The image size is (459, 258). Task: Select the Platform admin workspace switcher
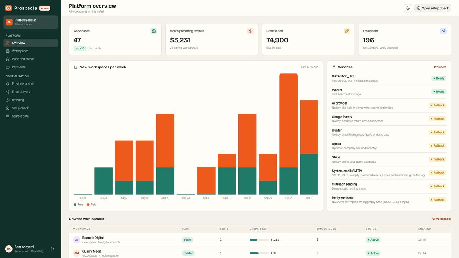coord(30,22)
